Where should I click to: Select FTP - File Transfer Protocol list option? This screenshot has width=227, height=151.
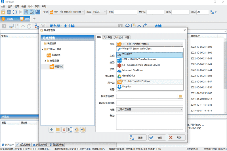[150, 81]
